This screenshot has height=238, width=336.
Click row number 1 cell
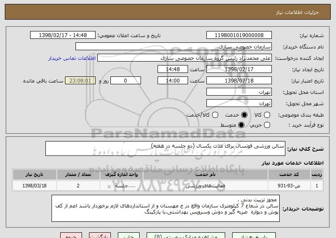[x=317, y=186]
